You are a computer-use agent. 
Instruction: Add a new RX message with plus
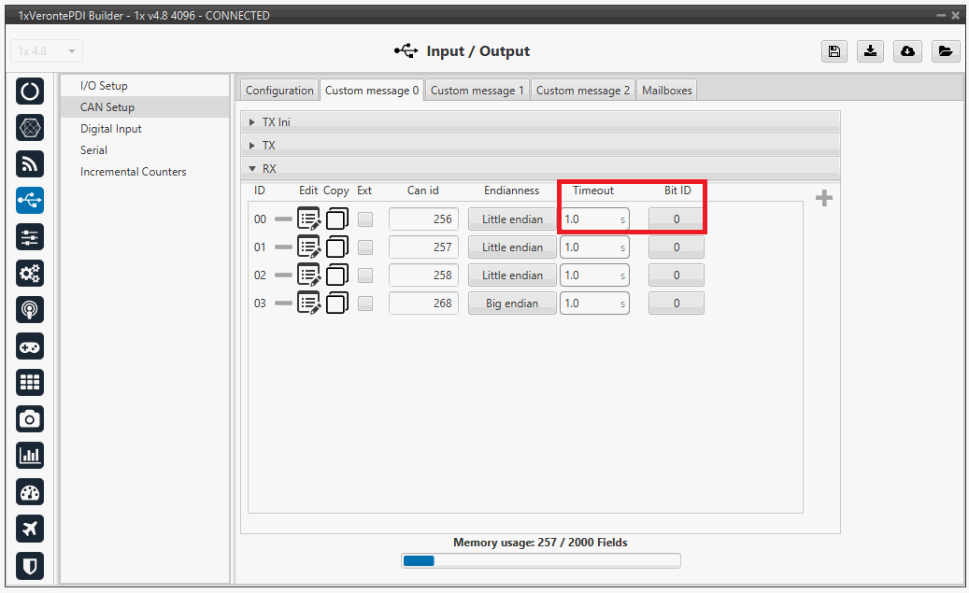(x=823, y=198)
